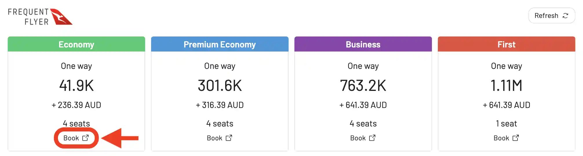Viewport: 583px width, 156px height.
Task: Click the 763.2K points price
Action: [363, 86]
